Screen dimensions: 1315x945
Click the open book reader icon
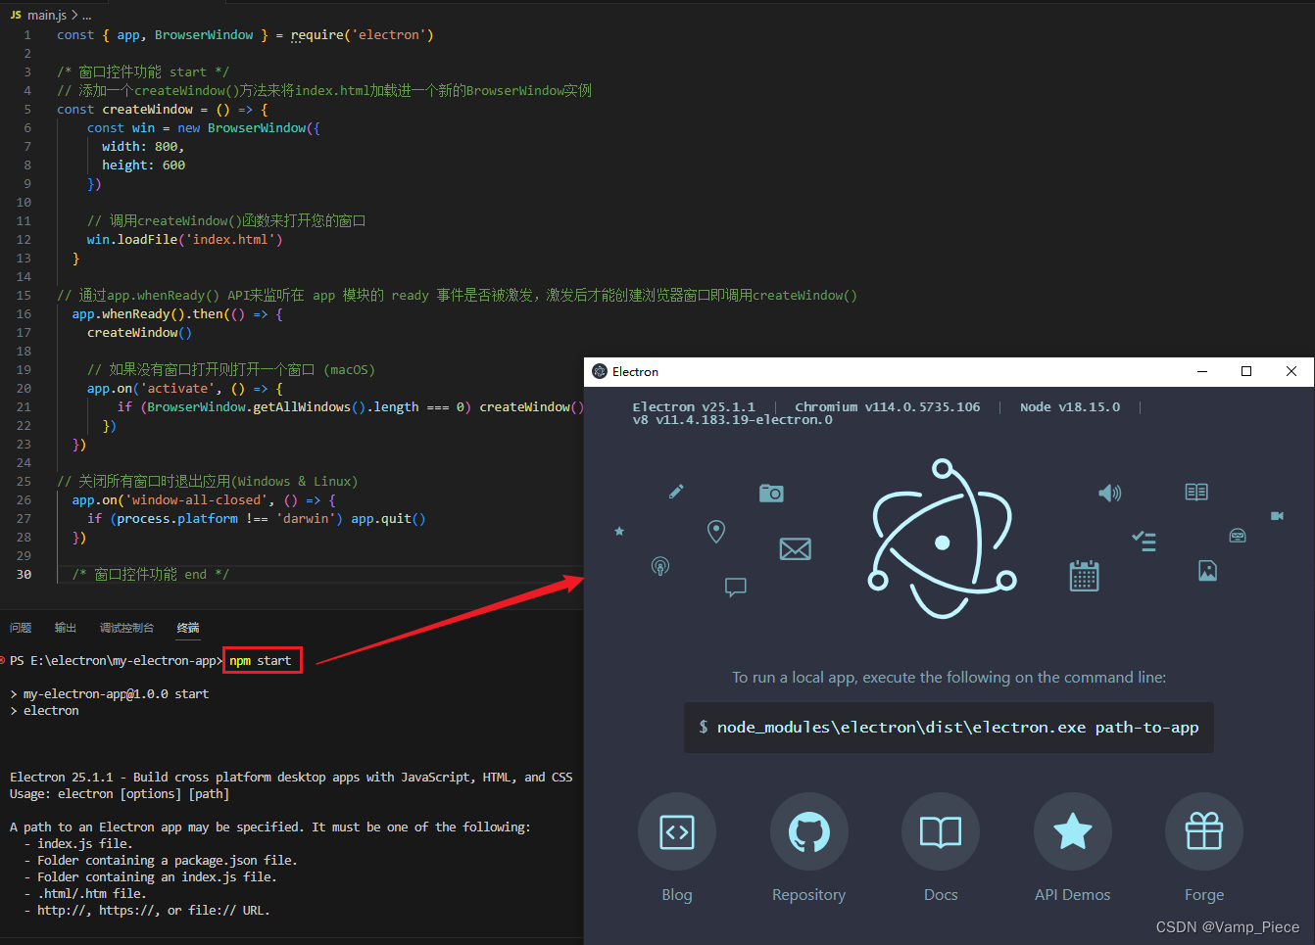point(1196,492)
